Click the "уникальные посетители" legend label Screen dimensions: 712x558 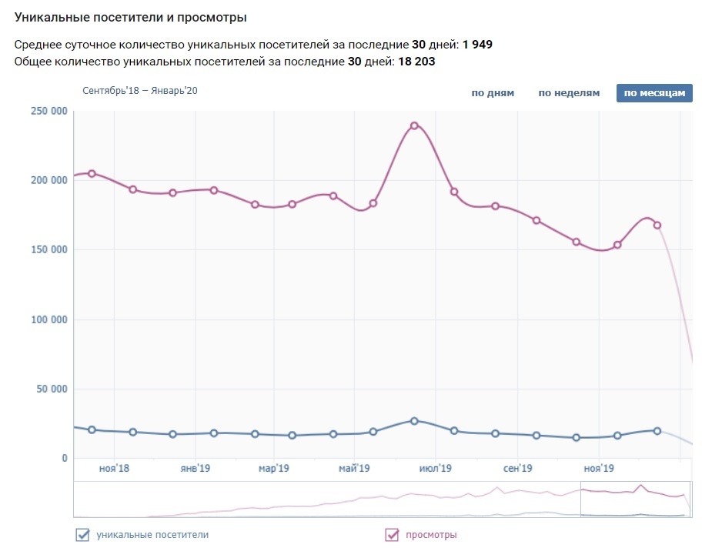tap(152, 535)
